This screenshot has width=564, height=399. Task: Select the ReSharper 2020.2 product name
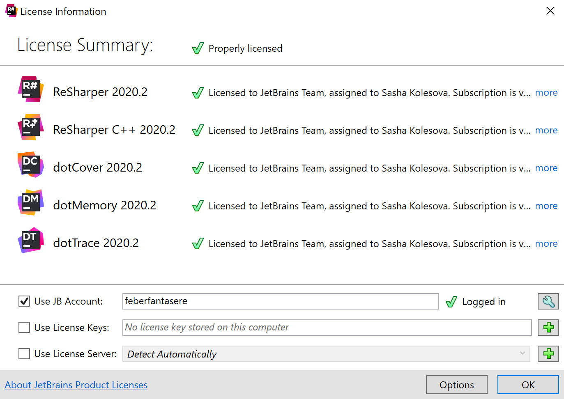pyautogui.click(x=100, y=92)
